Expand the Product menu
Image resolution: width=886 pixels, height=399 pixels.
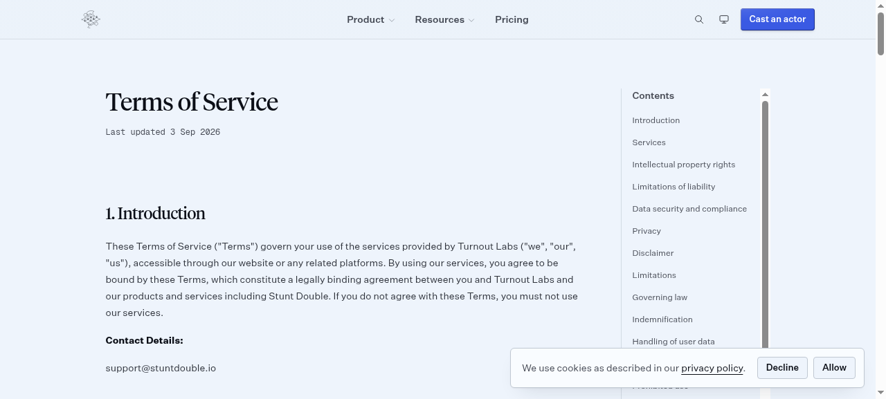click(x=371, y=19)
